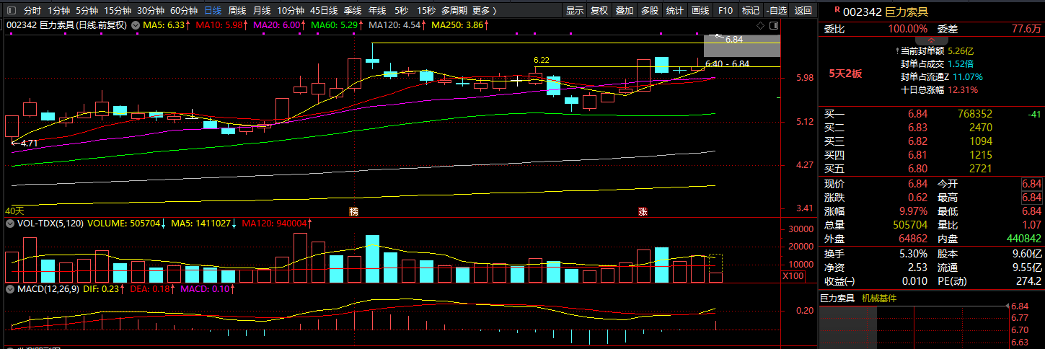Click the PE(动) 274.2 value

point(1028,281)
